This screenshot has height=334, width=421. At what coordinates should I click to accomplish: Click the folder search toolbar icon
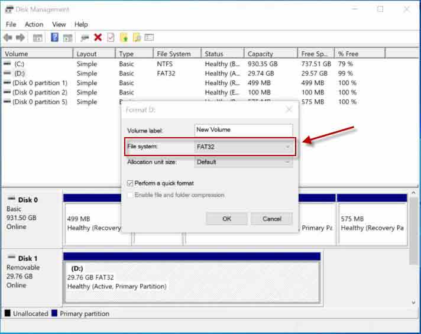137,38
